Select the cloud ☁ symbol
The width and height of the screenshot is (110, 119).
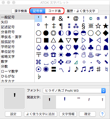(x=68, y=55)
